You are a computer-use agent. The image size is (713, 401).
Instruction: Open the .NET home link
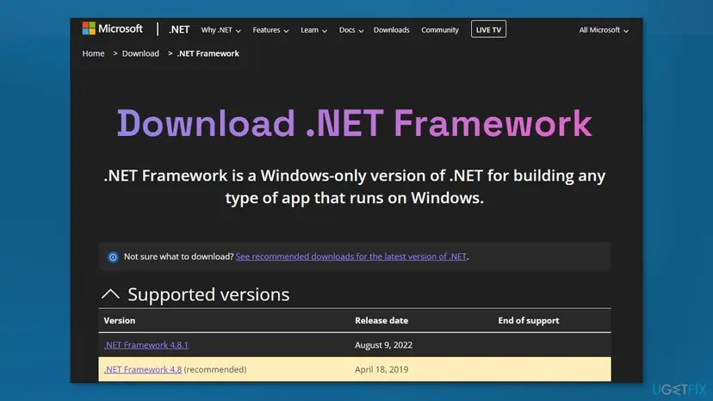(179, 29)
